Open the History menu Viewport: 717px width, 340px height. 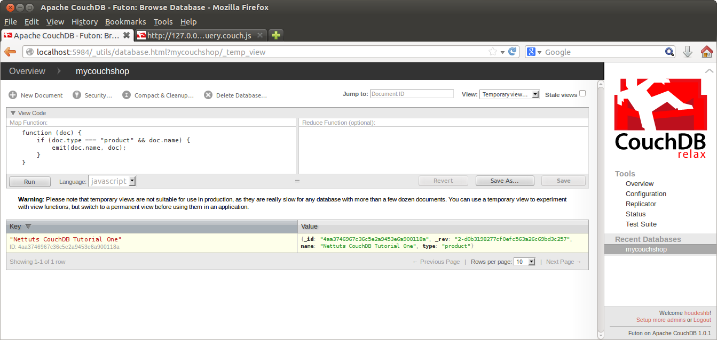84,22
